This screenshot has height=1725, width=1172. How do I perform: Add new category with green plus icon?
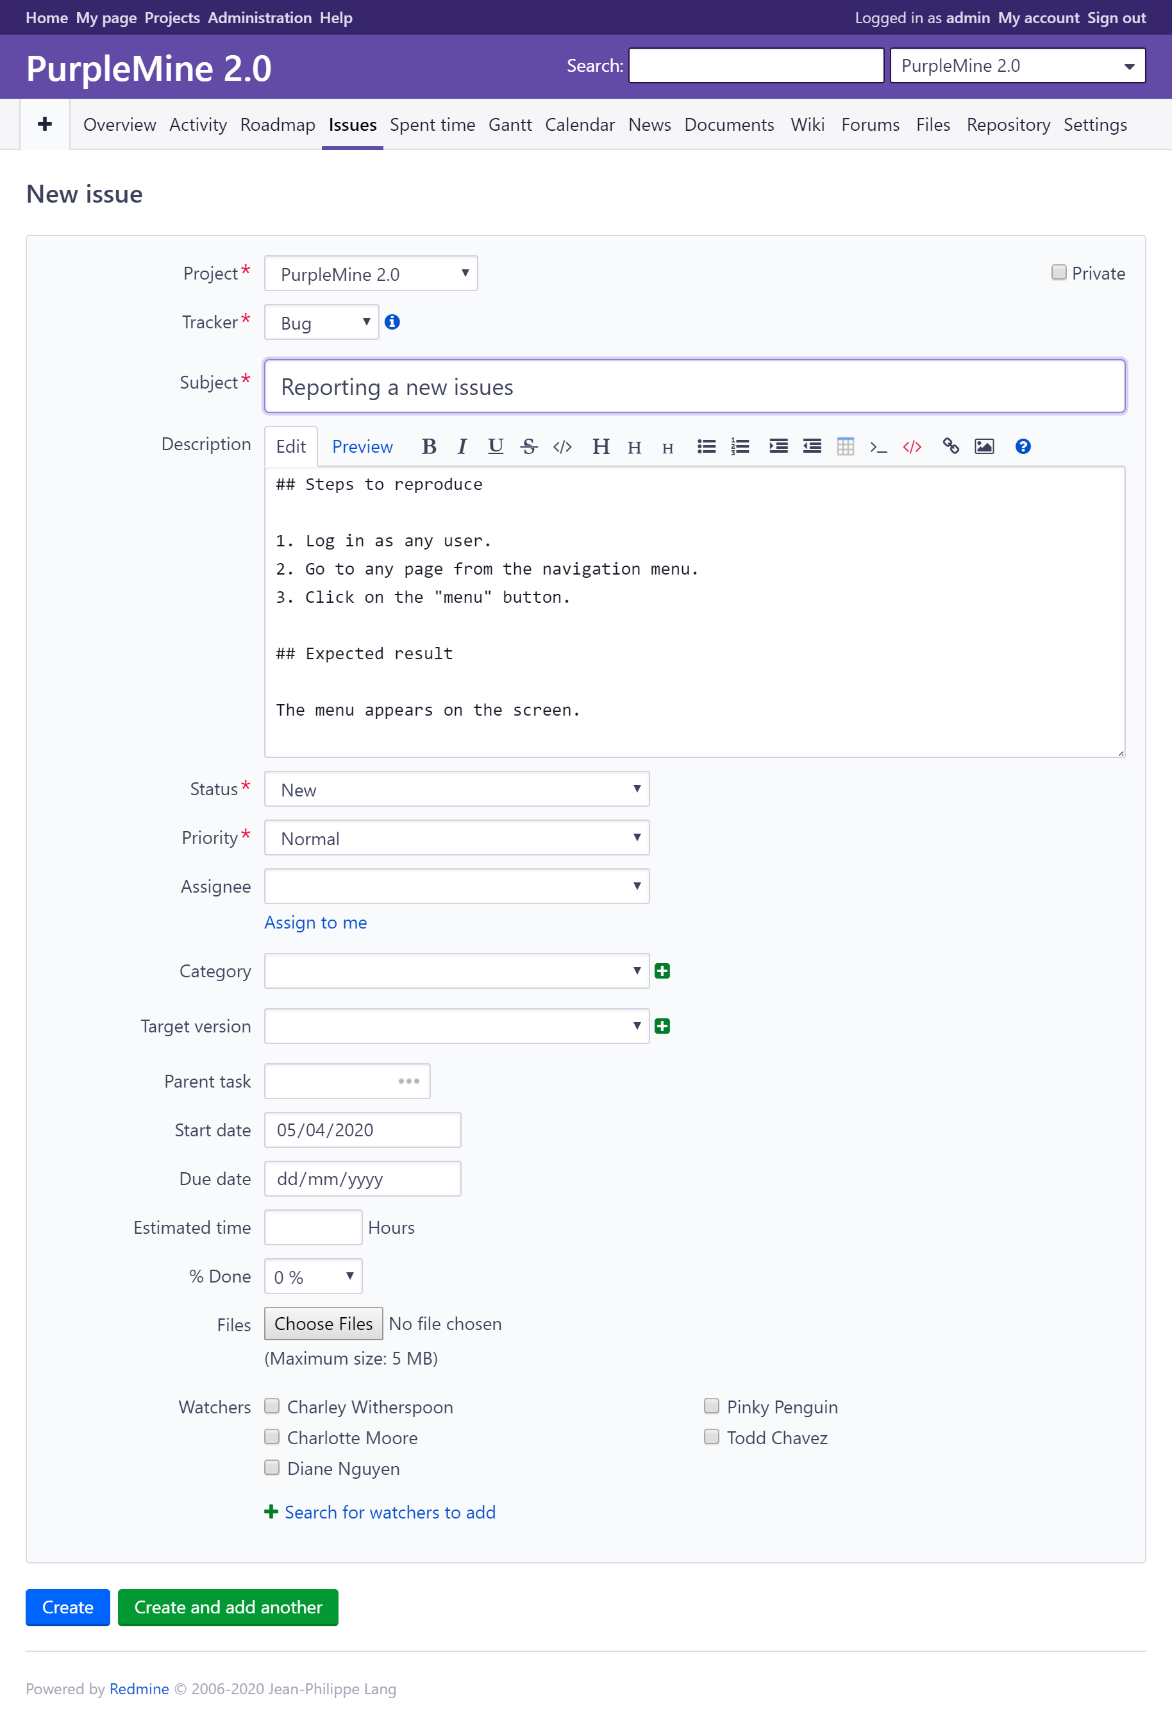[x=662, y=971]
